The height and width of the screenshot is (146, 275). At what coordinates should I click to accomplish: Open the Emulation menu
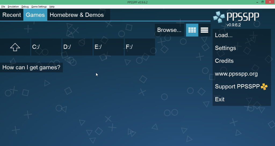click(13, 7)
